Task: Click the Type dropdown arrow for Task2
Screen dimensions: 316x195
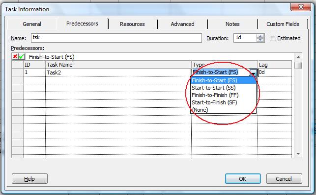Action: tap(253, 73)
